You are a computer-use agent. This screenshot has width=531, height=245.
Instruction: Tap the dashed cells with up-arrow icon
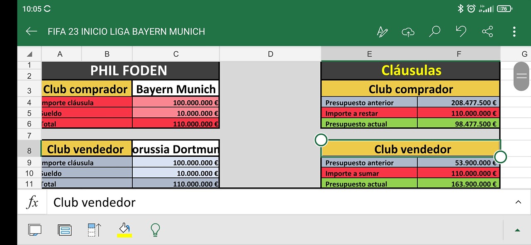95,230
